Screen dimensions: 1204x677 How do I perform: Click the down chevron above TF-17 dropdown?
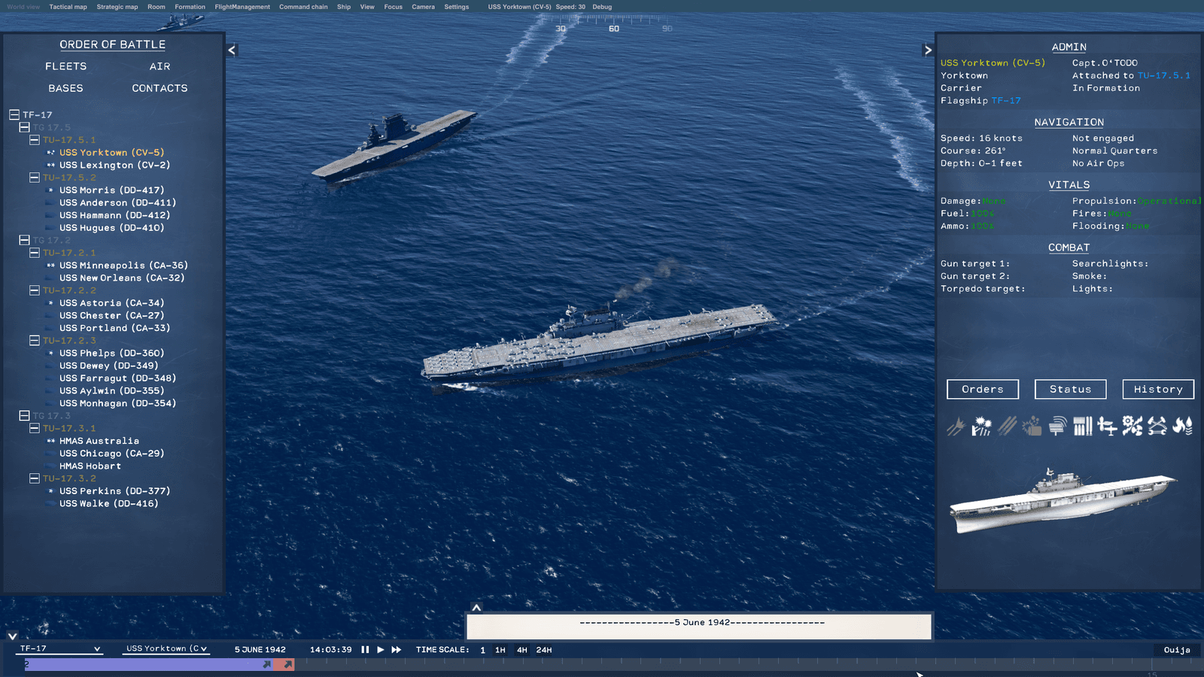tap(13, 636)
